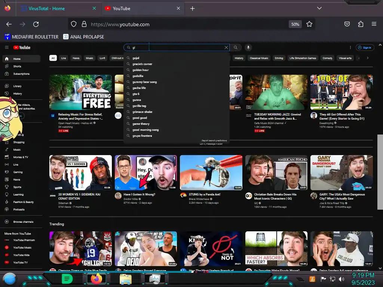Select 'grupo frontera' suggestion

click(177, 136)
